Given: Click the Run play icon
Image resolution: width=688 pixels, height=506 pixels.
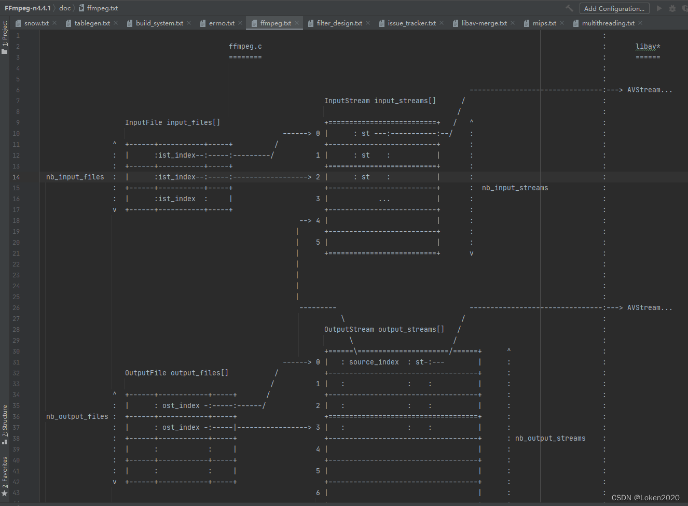Looking at the screenshot, I should [659, 8].
